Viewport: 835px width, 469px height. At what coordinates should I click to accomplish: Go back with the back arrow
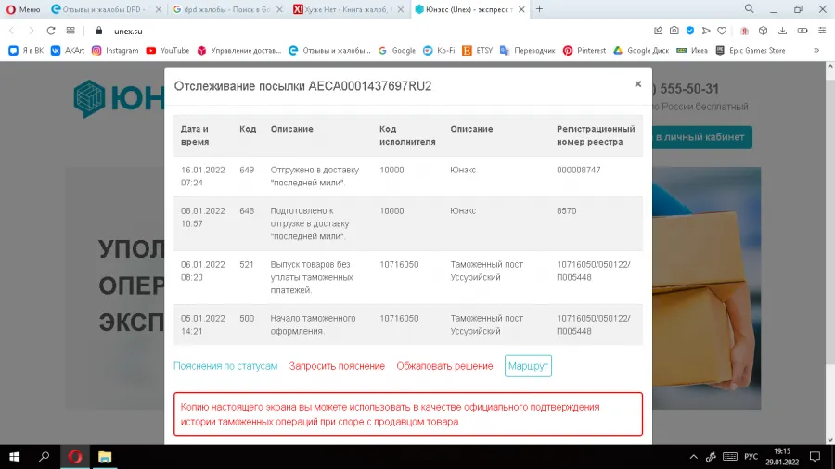coord(12,31)
